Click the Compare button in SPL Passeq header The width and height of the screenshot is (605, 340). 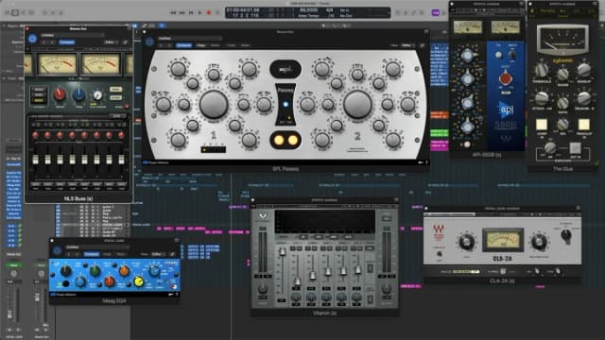pos(184,45)
